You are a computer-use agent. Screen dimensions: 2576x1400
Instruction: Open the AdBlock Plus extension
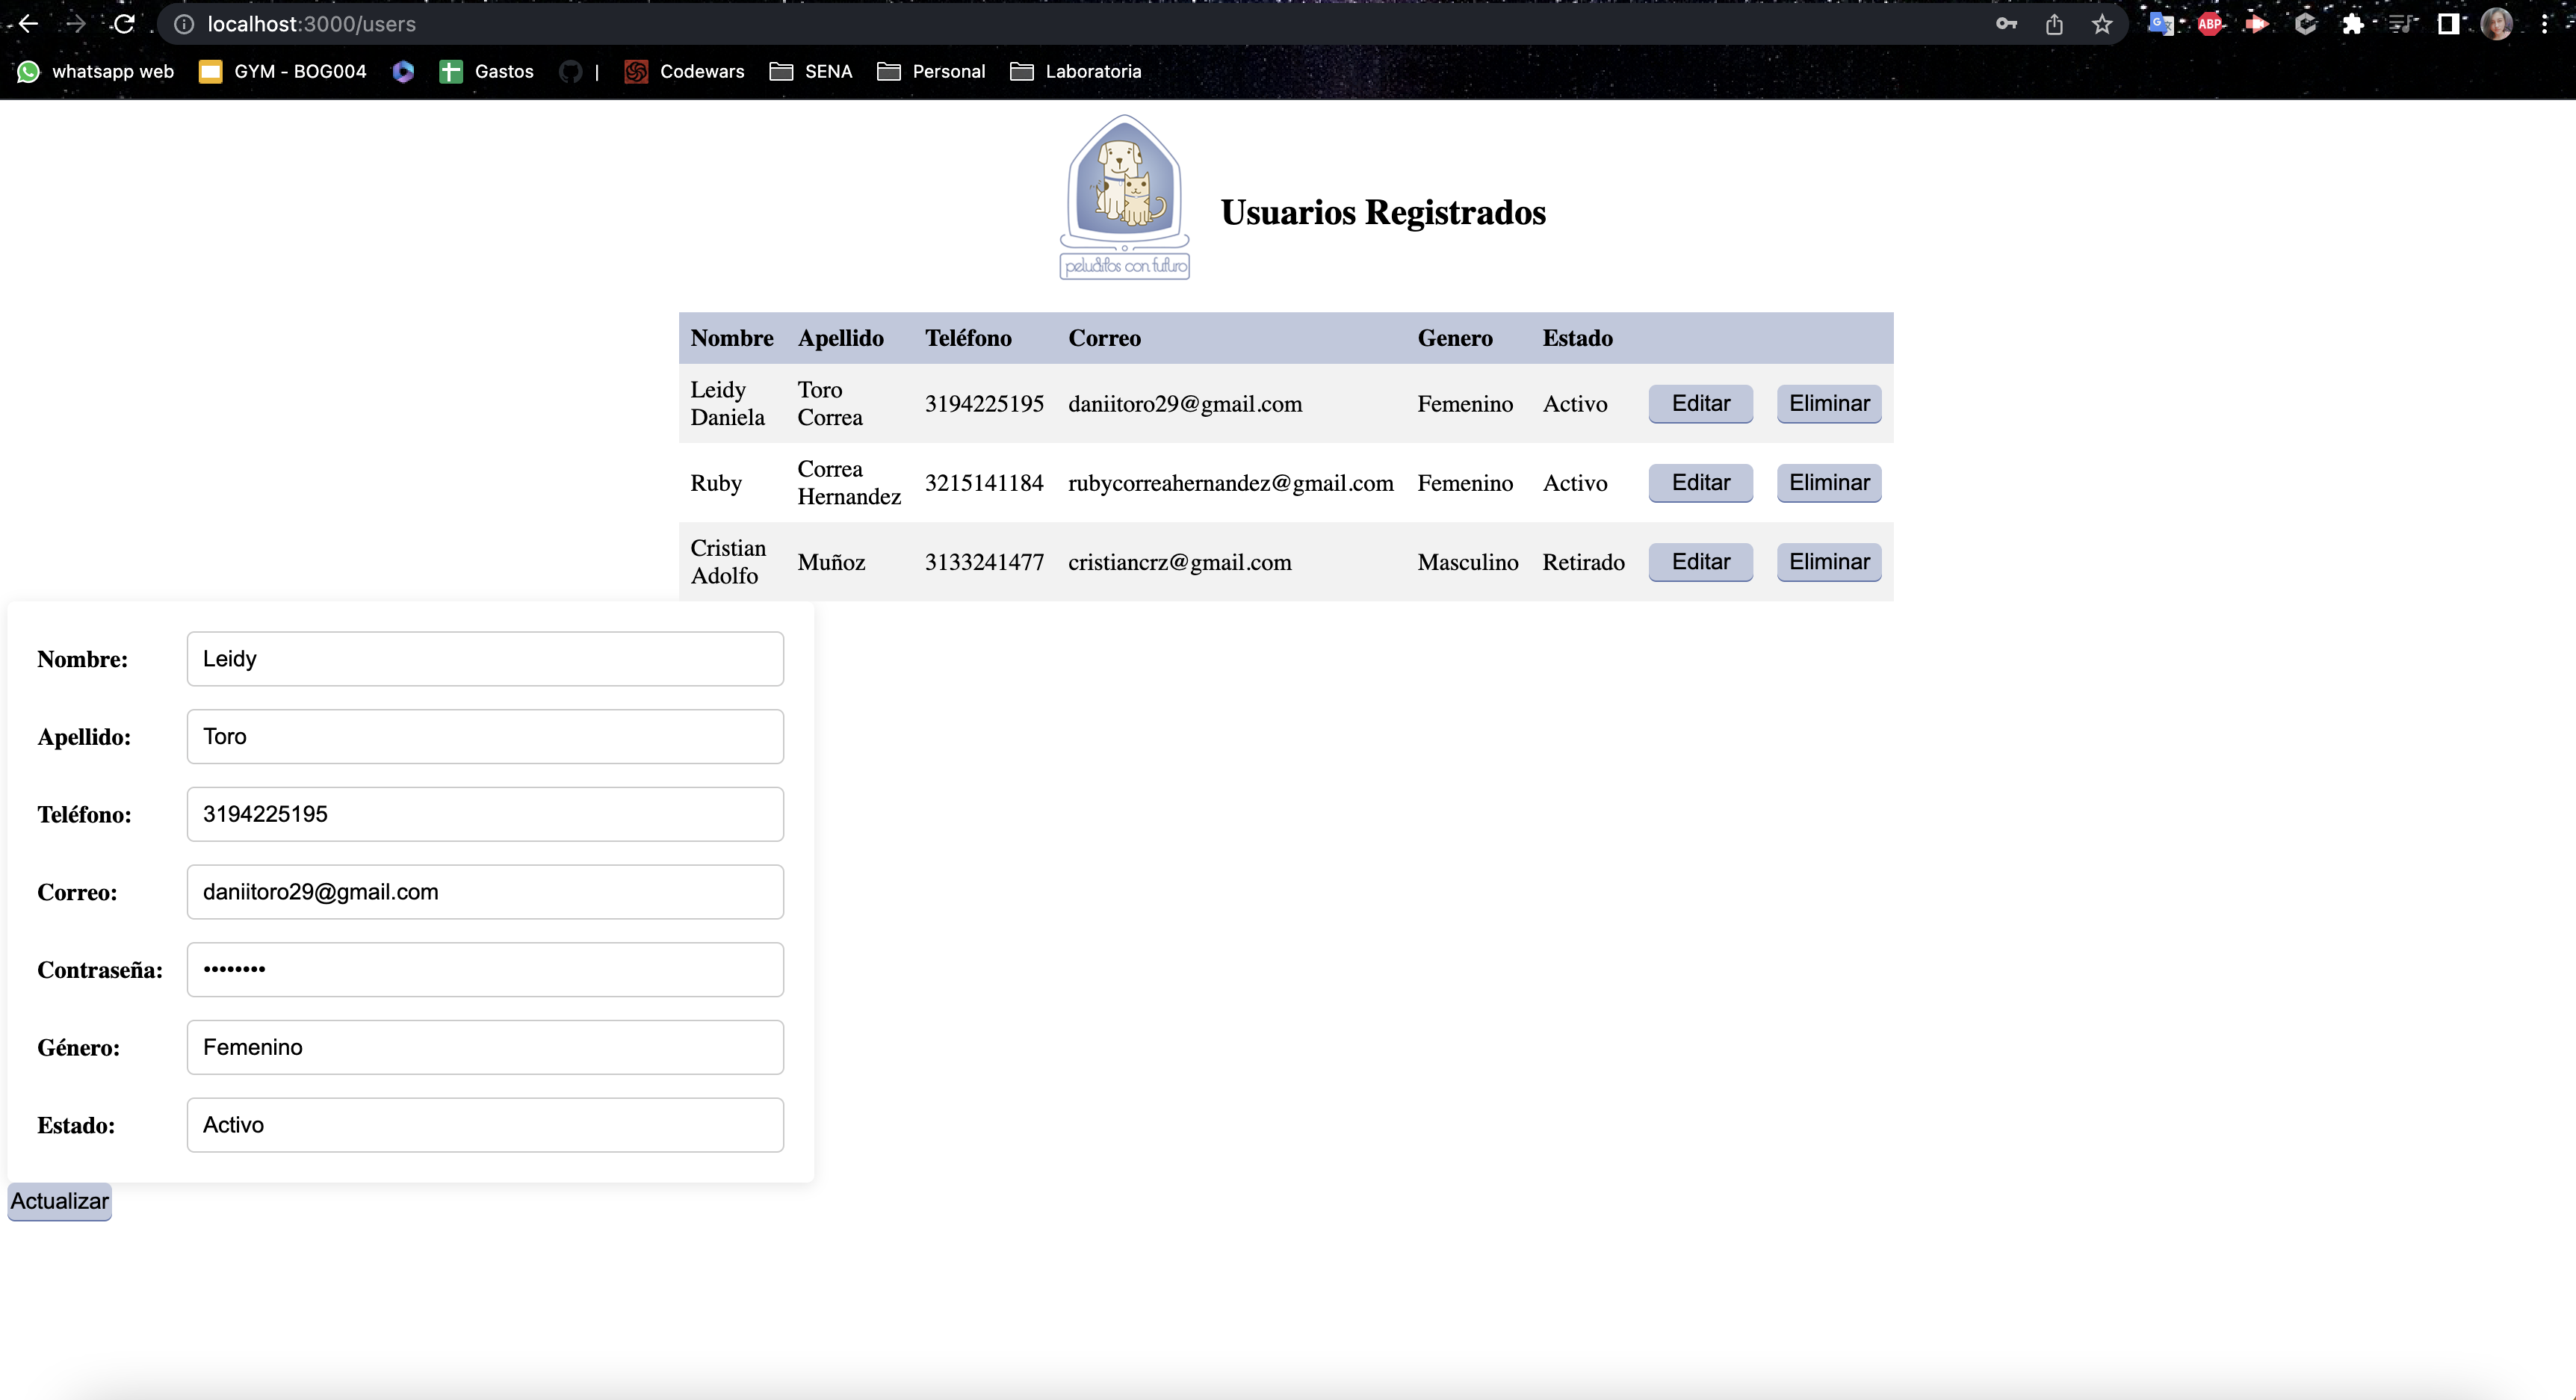pos(2210,23)
